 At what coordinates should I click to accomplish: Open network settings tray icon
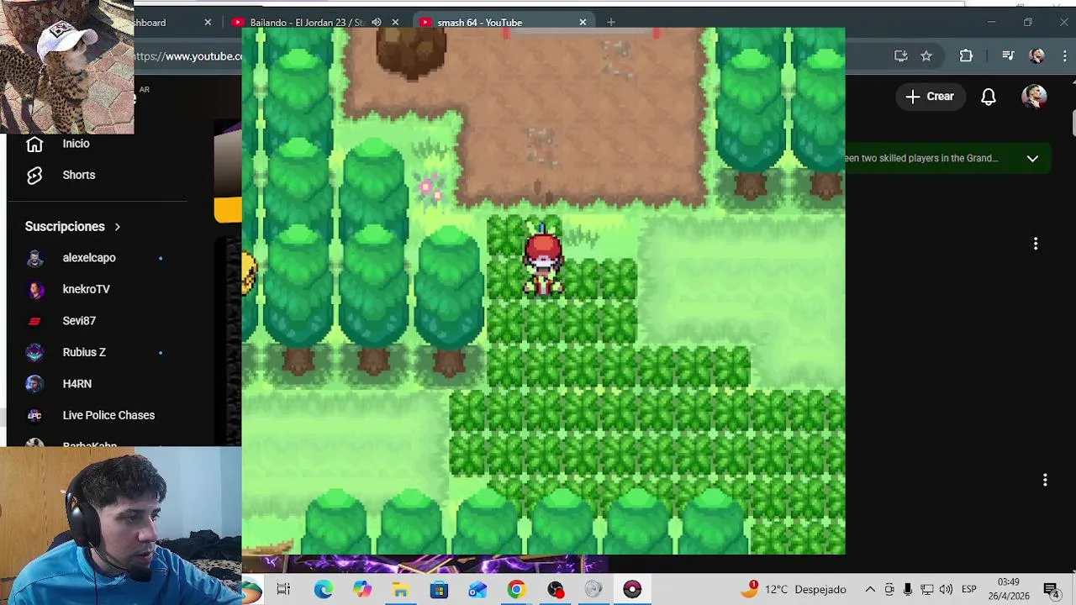tap(927, 590)
